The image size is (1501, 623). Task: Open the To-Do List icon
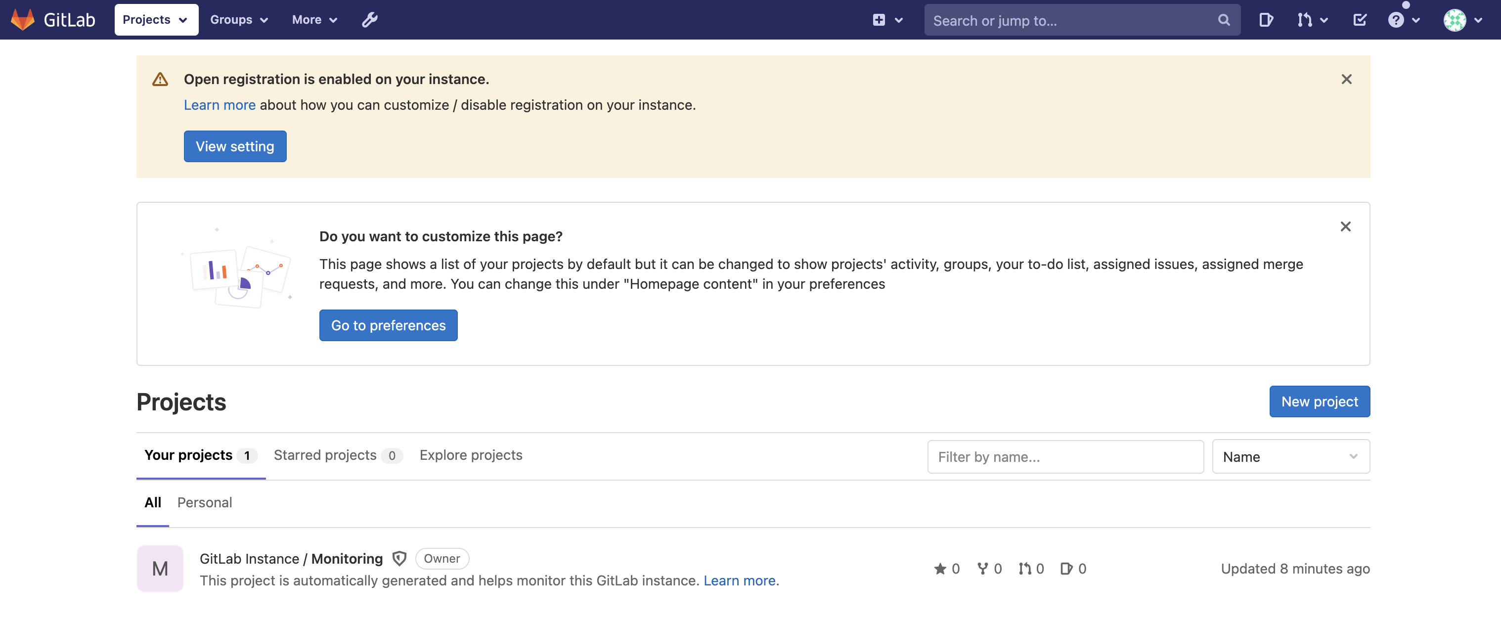pyautogui.click(x=1360, y=20)
